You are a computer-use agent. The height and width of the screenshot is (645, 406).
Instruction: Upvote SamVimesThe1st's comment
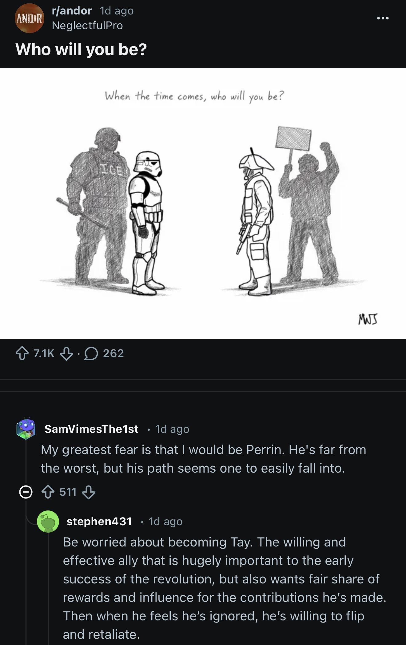pos(48,492)
